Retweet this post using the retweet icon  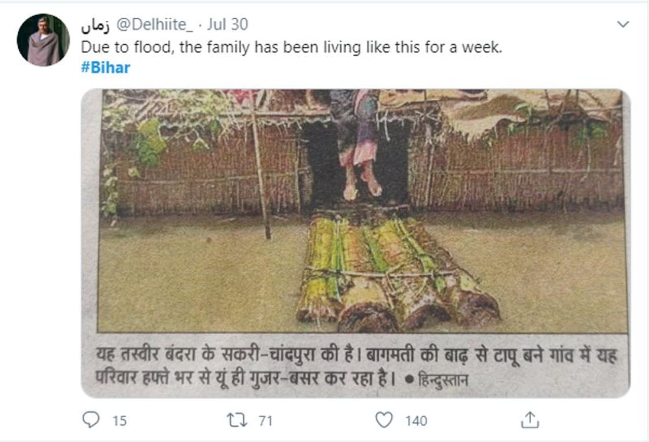[236, 420]
